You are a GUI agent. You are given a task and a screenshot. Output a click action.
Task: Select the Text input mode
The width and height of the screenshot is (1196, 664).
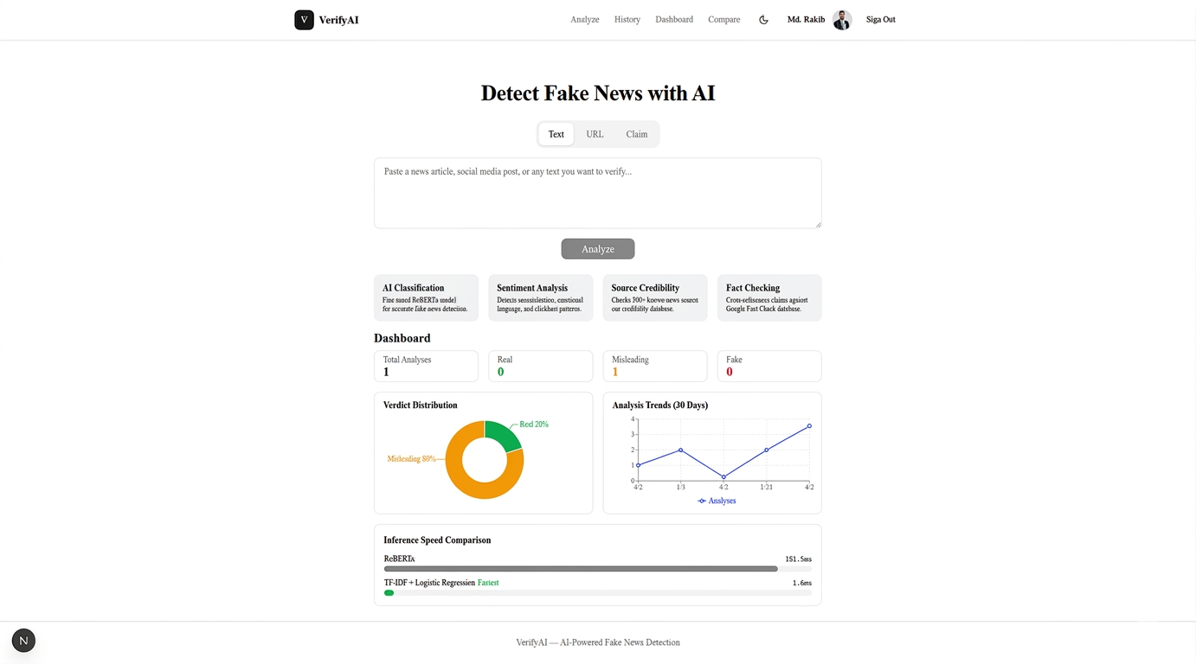[x=556, y=134]
